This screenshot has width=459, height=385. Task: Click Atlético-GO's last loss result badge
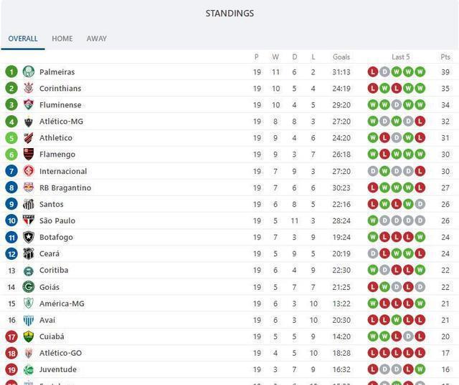tap(420, 353)
